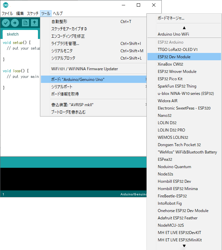Open シリアルモニタ from the menu

click(x=94, y=51)
